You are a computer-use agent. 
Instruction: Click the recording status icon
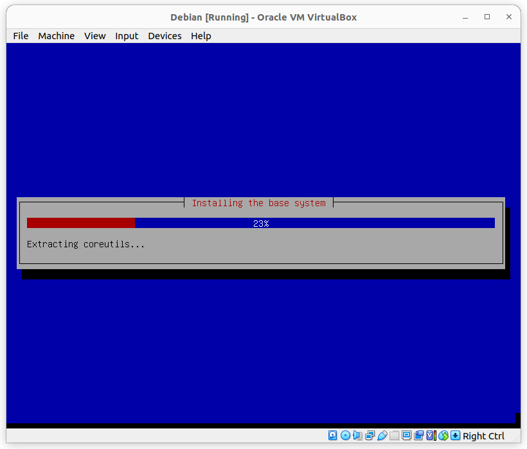click(x=419, y=435)
